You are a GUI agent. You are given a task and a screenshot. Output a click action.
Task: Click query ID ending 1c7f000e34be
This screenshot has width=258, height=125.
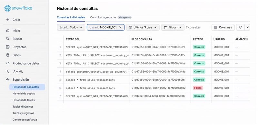click(x=158, y=63)
